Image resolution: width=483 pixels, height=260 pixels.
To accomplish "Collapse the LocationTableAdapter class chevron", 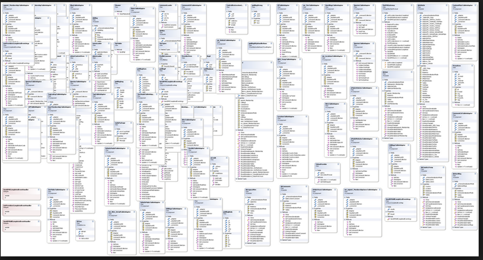I will (306, 117).
